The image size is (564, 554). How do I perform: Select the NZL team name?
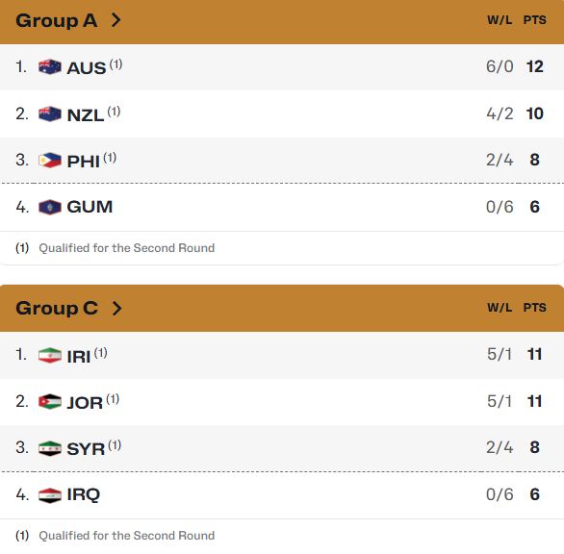(86, 115)
